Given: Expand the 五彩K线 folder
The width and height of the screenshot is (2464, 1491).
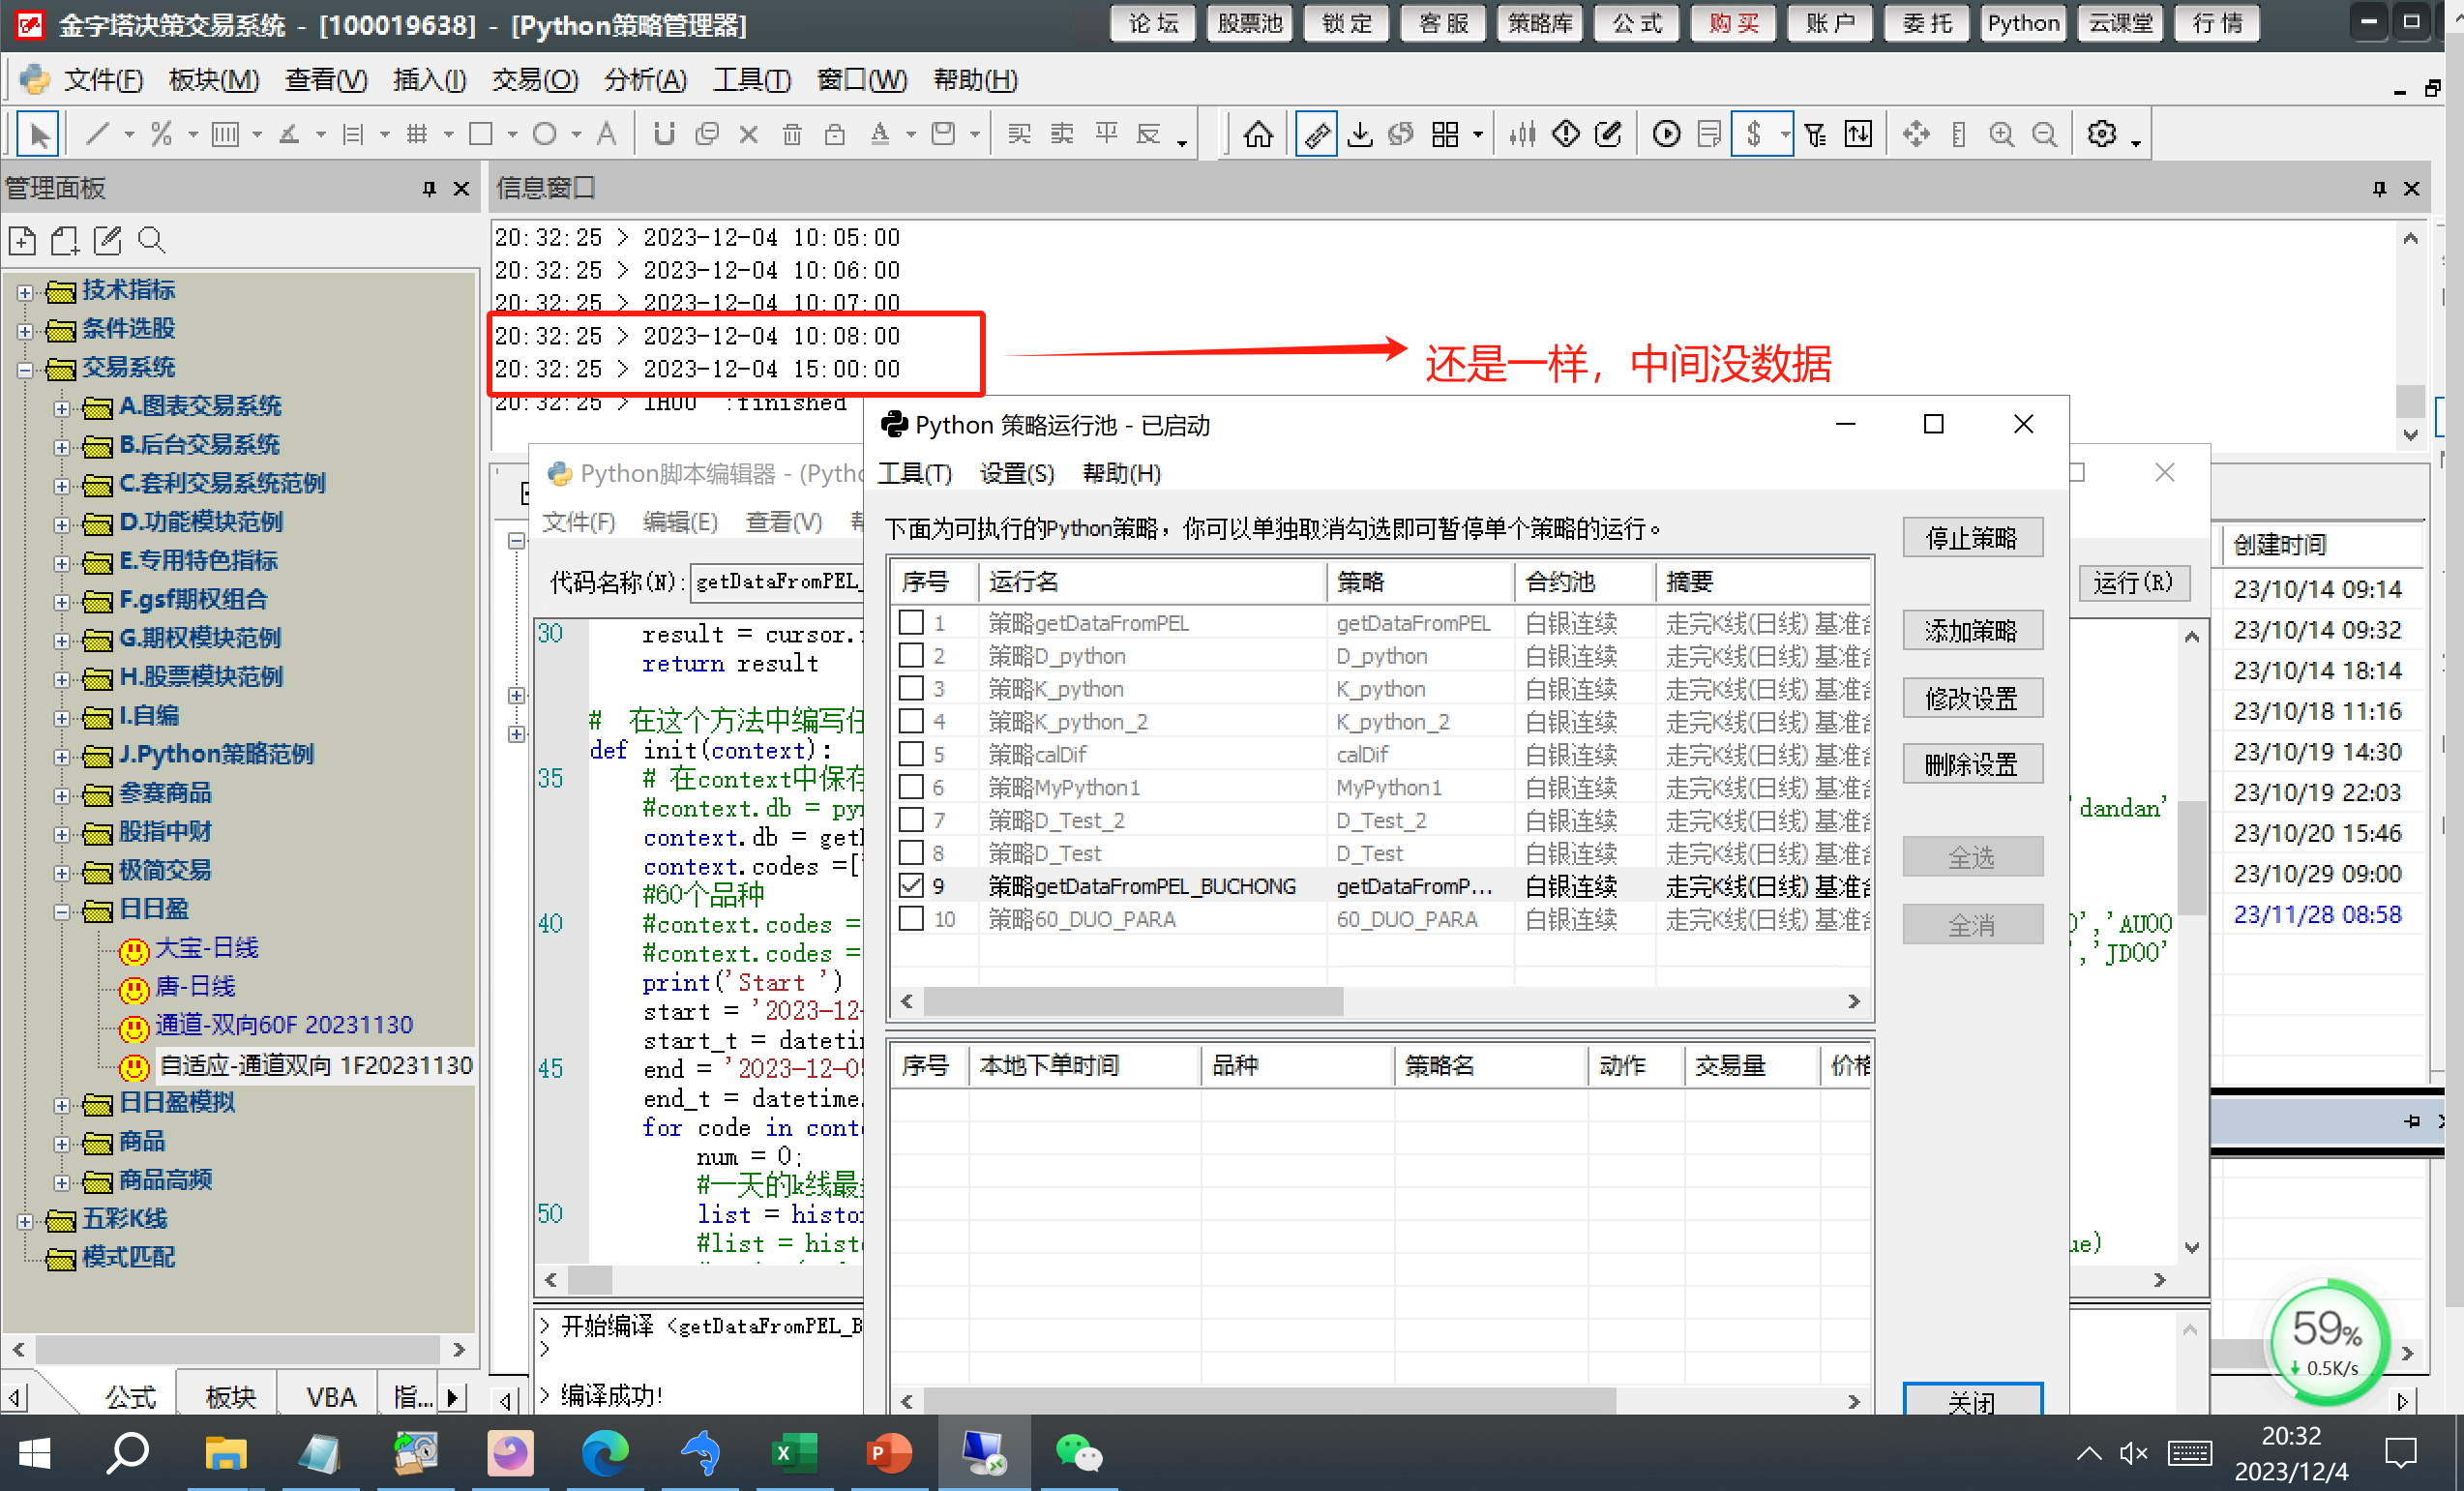Looking at the screenshot, I should coord(25,1222).
